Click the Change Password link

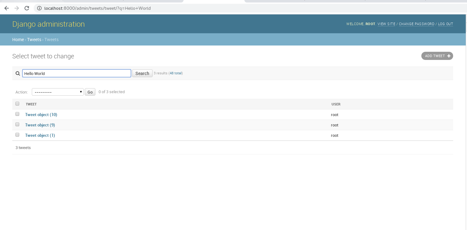coord(417,24)
